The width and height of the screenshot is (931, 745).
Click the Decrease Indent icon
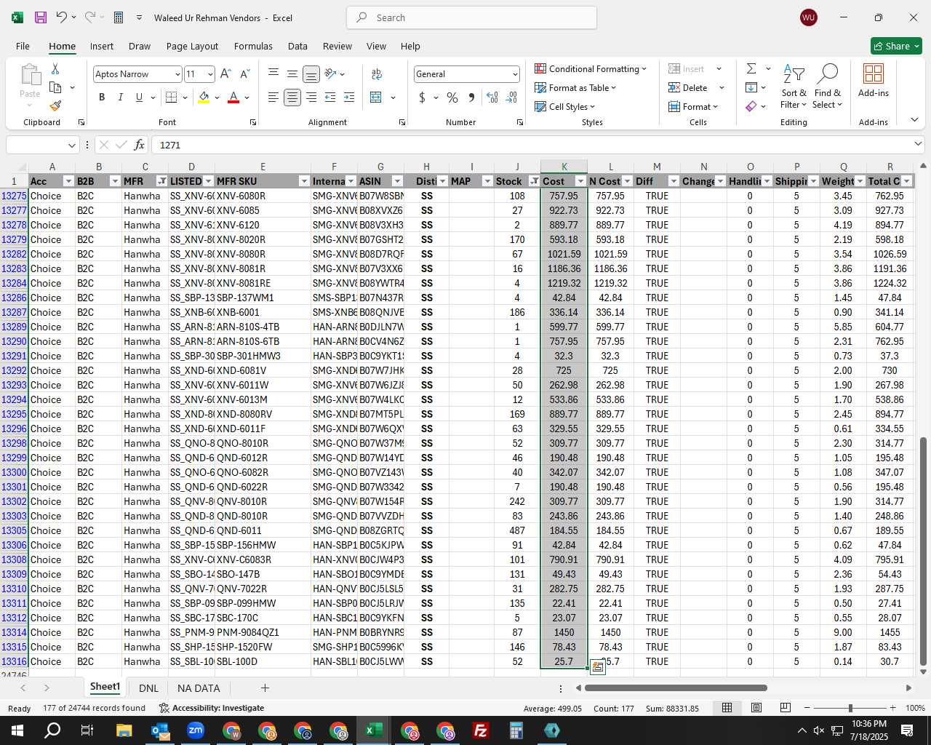click(330, 97)
